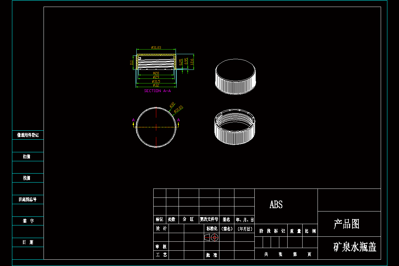399x266 pixels.
Task: Click the ABS material text
Action: [x=276, y=205]
